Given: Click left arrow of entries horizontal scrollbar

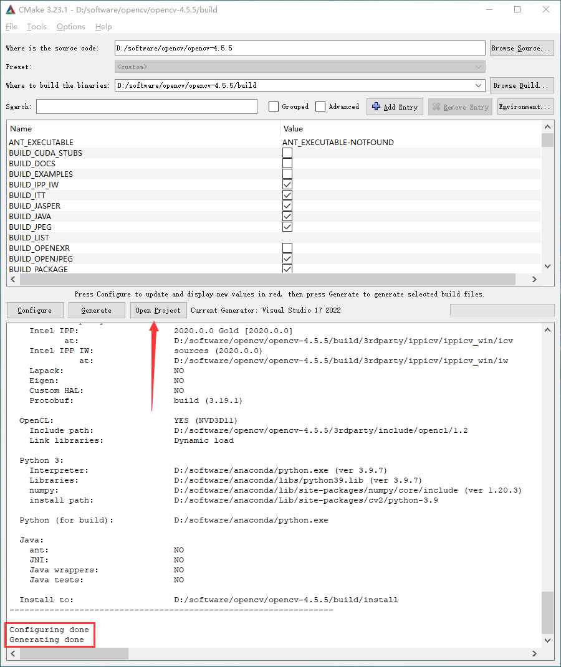Looking at the screenshot, I should pyautogui.click(x=13, y=280).
